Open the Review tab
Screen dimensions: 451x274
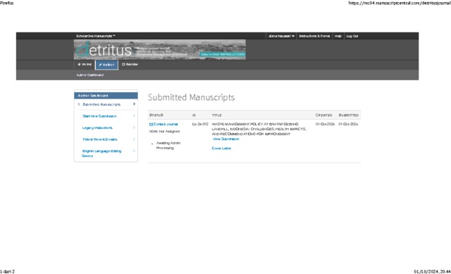[x=130, y=64]
